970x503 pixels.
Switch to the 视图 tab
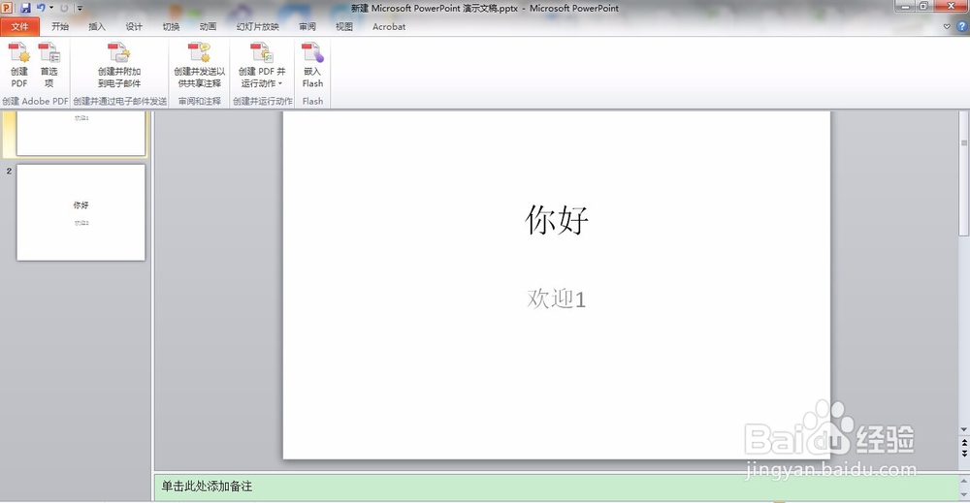(344, 26)
